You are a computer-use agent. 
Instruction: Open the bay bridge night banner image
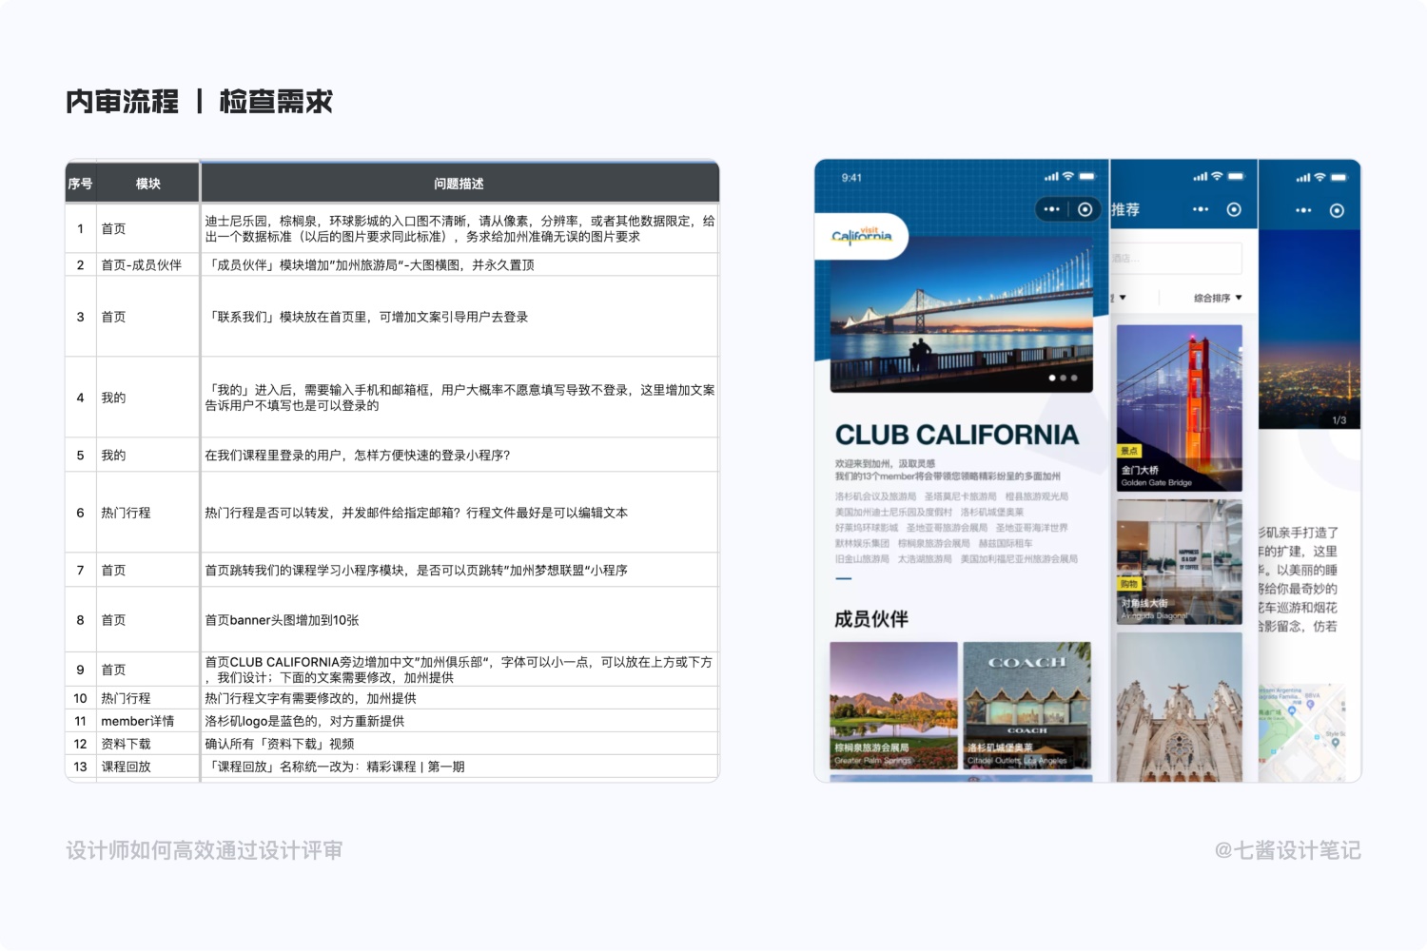(x=961, y=314)
